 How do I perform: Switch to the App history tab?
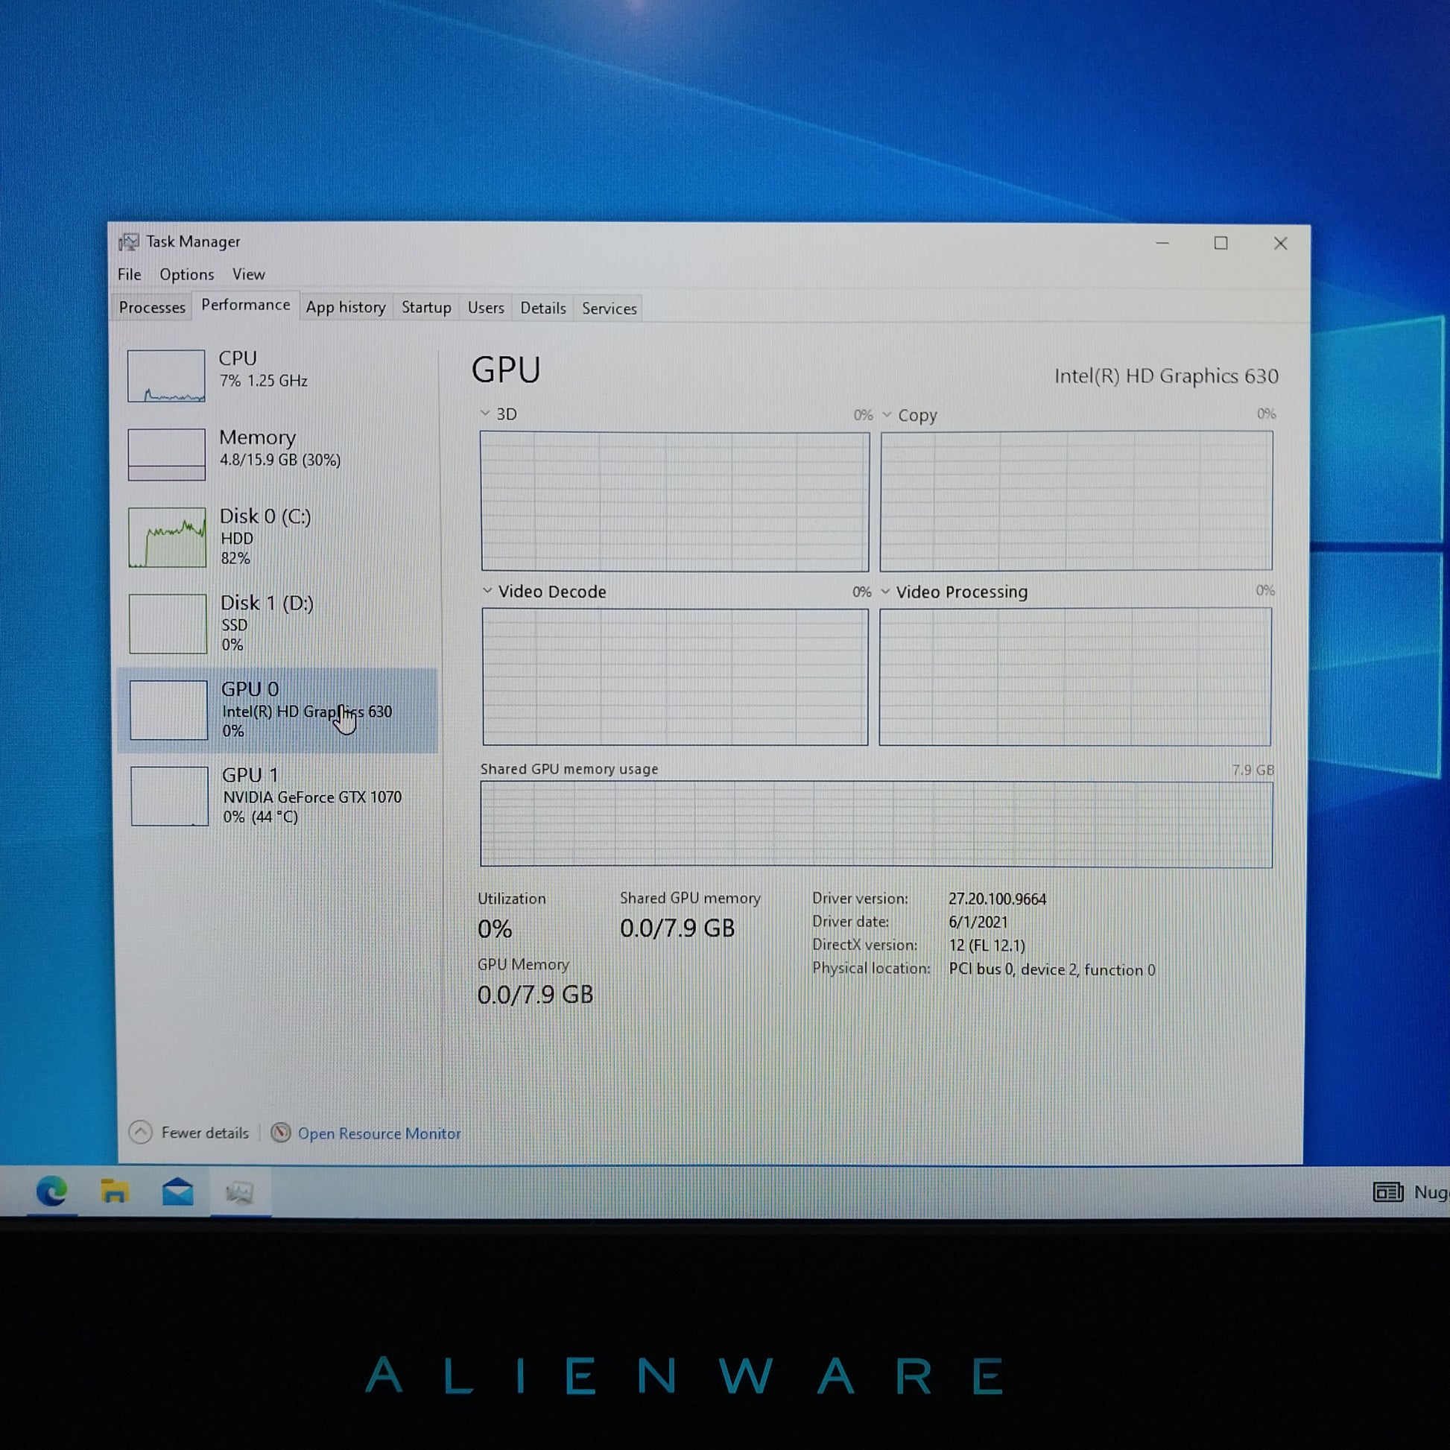pyautogui.click(x=346, y=308)
